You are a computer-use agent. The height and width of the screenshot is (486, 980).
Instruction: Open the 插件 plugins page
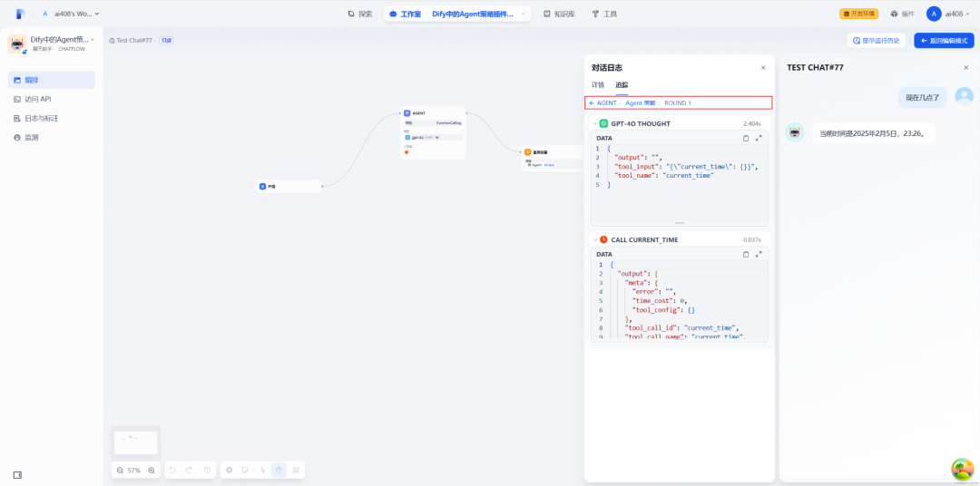[x=902, y=14]
